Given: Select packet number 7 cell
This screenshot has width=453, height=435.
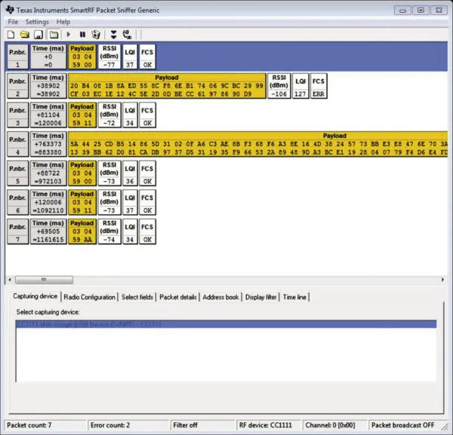Looking at the screenshot, I should (x=17, y=231).
